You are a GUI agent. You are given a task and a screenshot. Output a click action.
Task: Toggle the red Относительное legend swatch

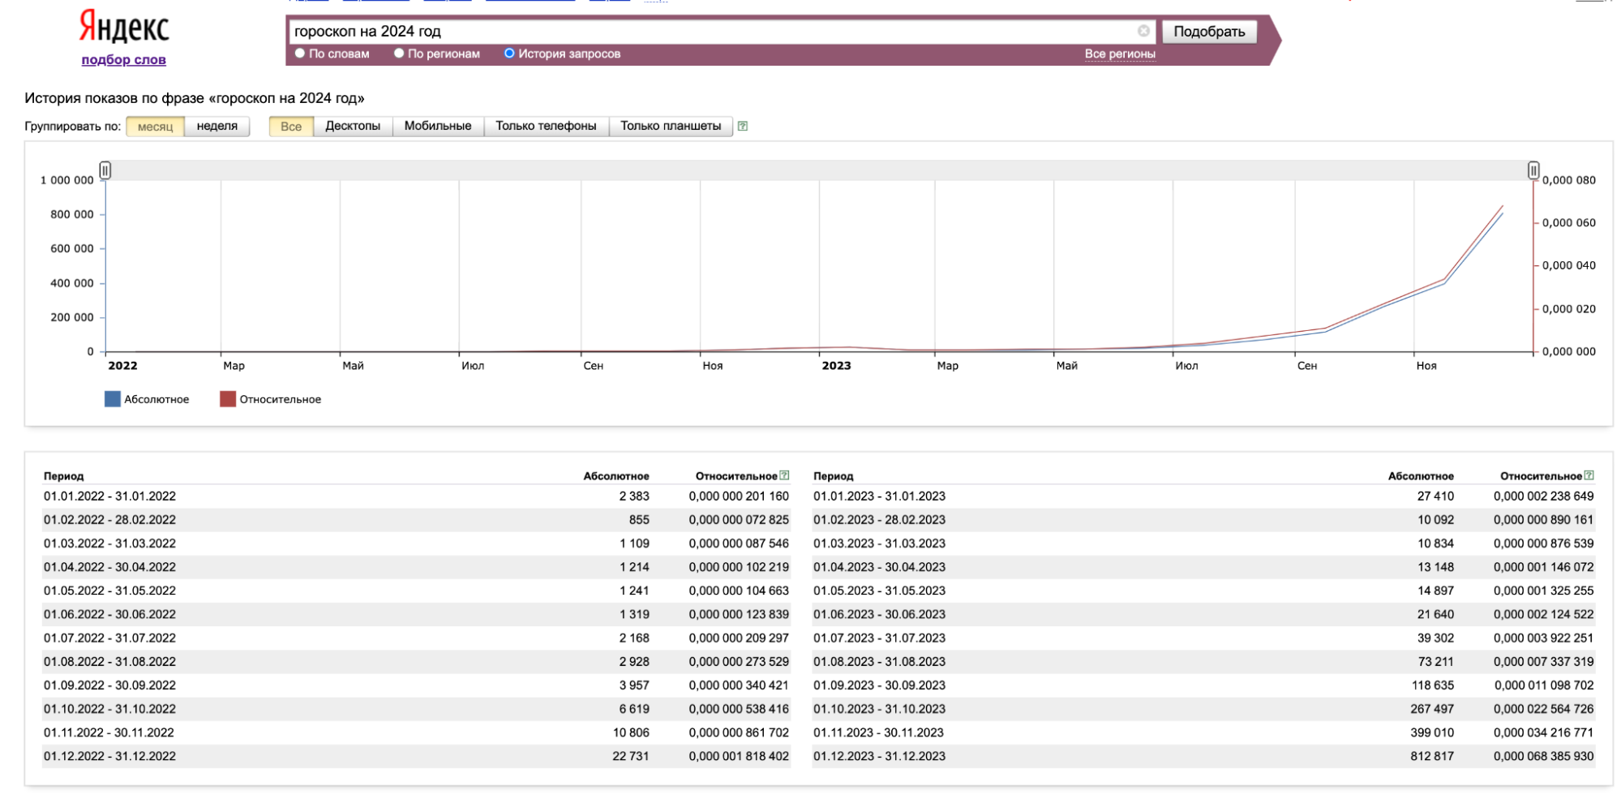pos(228,399)
